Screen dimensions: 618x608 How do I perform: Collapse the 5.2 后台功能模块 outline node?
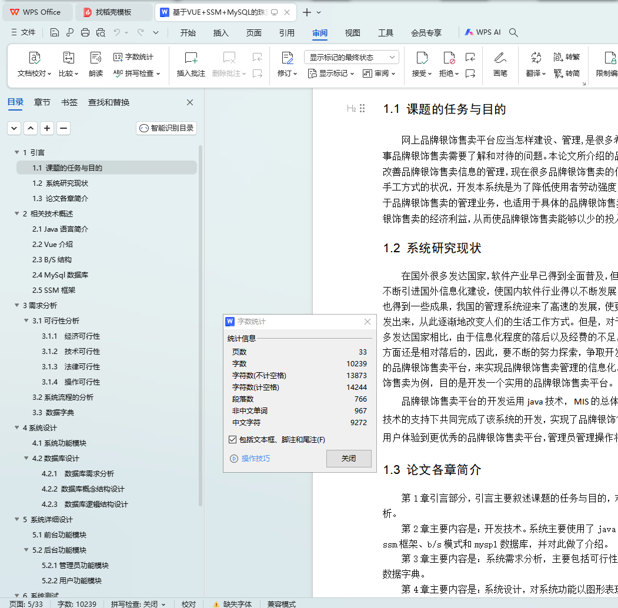(x=26, y=550)
